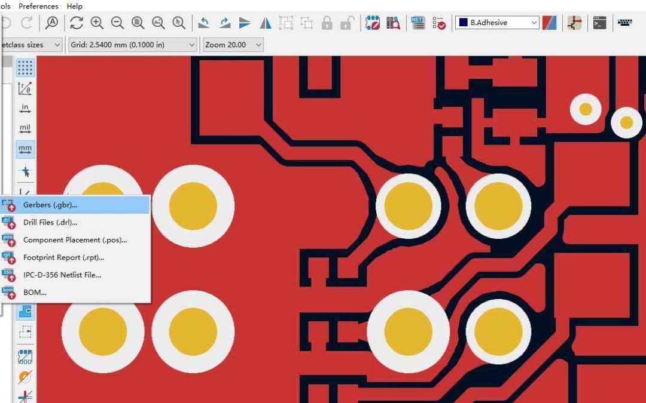Click the Redo arrow in the toolbar
The image size is (646, 403).
(27, 23)
